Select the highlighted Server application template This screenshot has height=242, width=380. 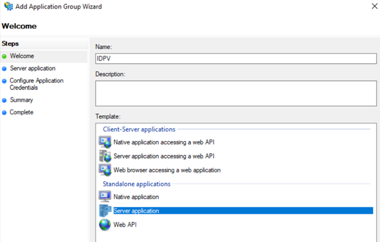[x=243, y=211]
